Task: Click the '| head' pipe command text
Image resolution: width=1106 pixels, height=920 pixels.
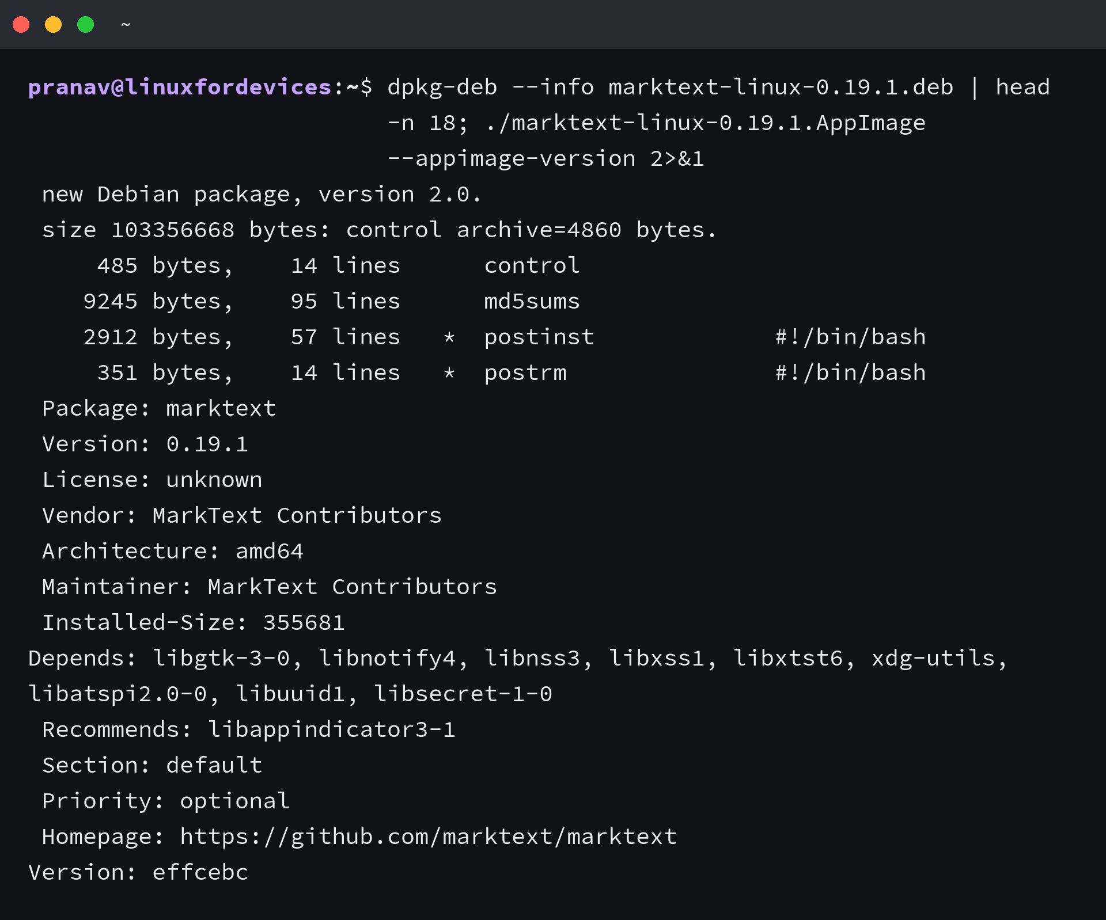Action: coord(1010,87)
